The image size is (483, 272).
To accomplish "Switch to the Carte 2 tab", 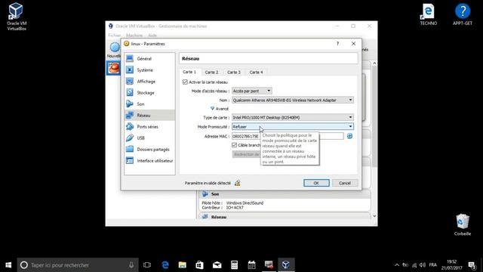I will point(211,73).
